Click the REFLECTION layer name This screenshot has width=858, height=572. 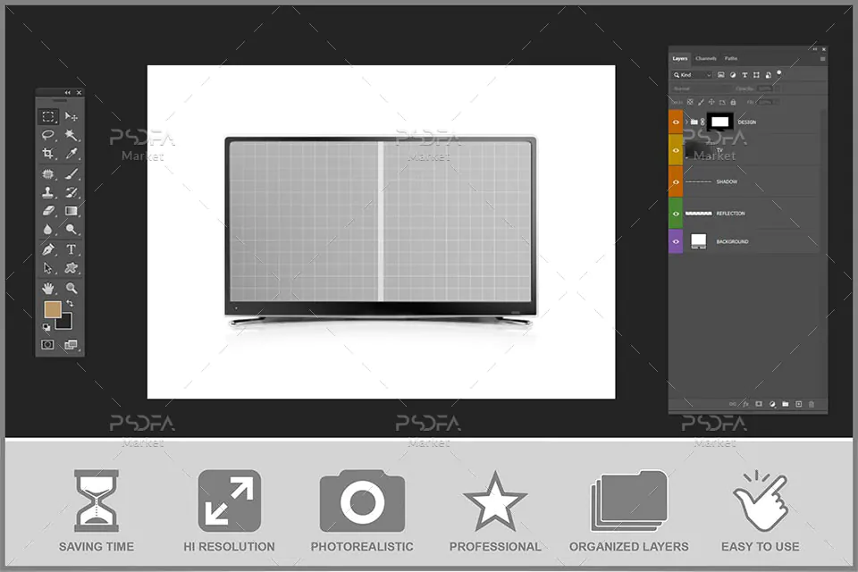pyautogui.click(x=730, y=214)
